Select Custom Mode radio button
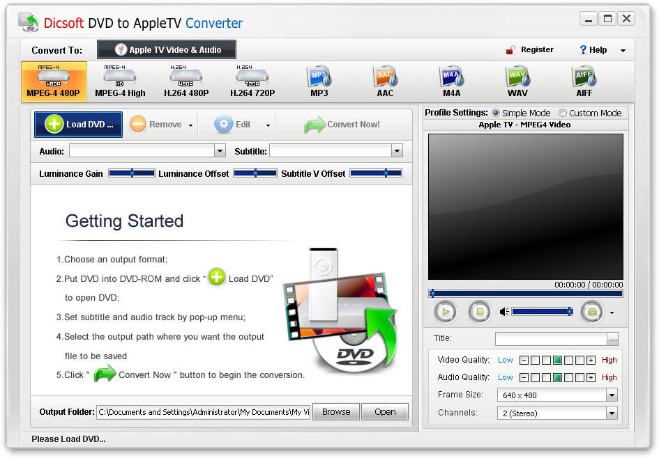 click(x=562, y=113)
